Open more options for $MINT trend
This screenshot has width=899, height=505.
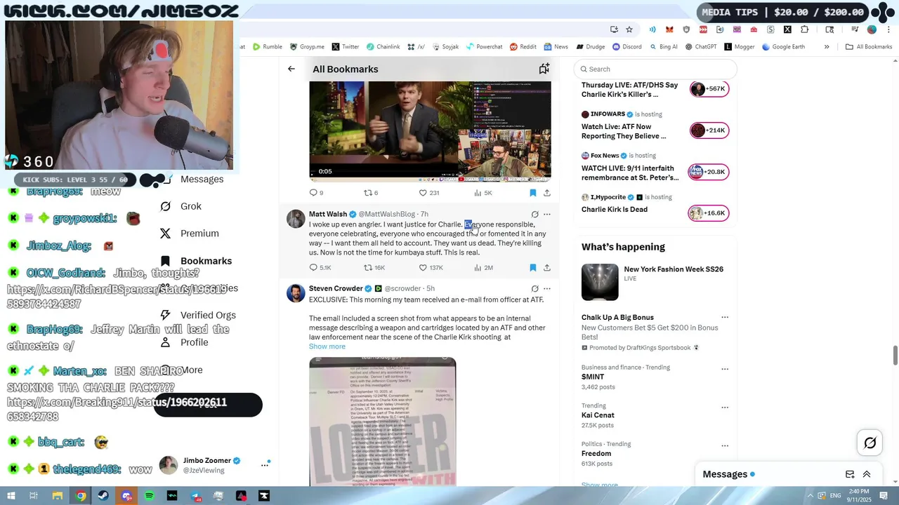[725, 368]
